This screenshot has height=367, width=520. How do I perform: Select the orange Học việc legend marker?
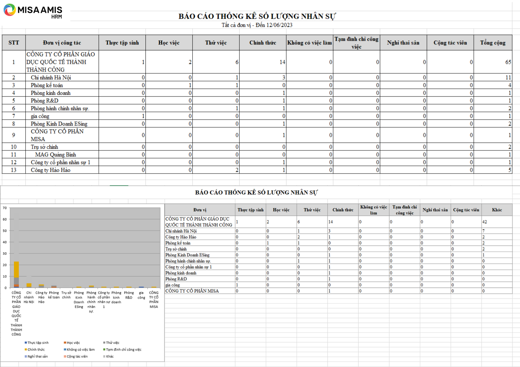tap(65, 343)
